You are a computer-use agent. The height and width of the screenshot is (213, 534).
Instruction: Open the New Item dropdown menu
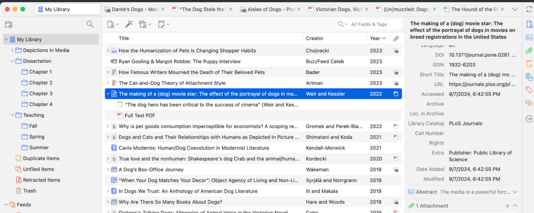click(x=113, y=24)
